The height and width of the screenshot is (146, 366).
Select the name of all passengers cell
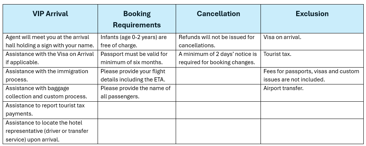(137, 93)
